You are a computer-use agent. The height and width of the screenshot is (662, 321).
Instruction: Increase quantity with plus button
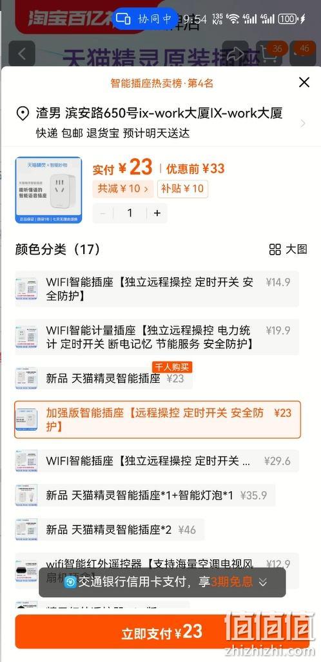tap(157, 213)
